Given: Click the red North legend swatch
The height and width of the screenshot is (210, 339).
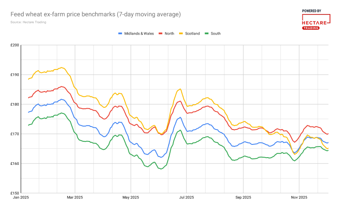Looking at the screenshot, I should 161,33.
